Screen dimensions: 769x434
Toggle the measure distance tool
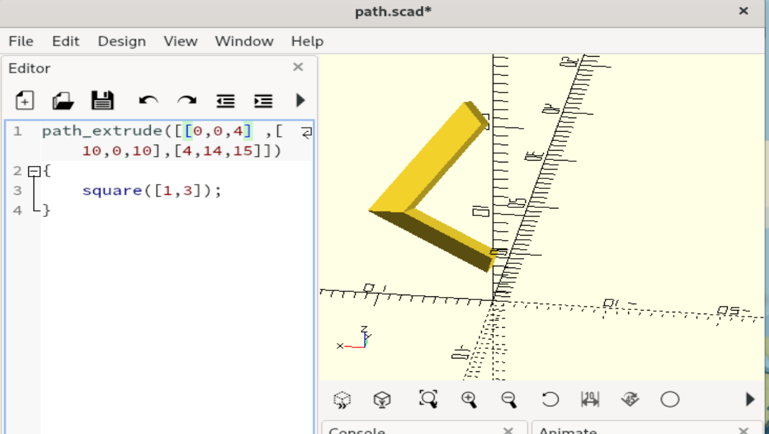point(590,400)
